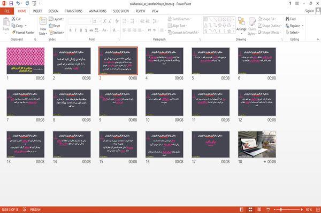The width and height of the screenshot is (321, 213).
Task: Click the Save icon in quick access toolbar
Action: 11,4
